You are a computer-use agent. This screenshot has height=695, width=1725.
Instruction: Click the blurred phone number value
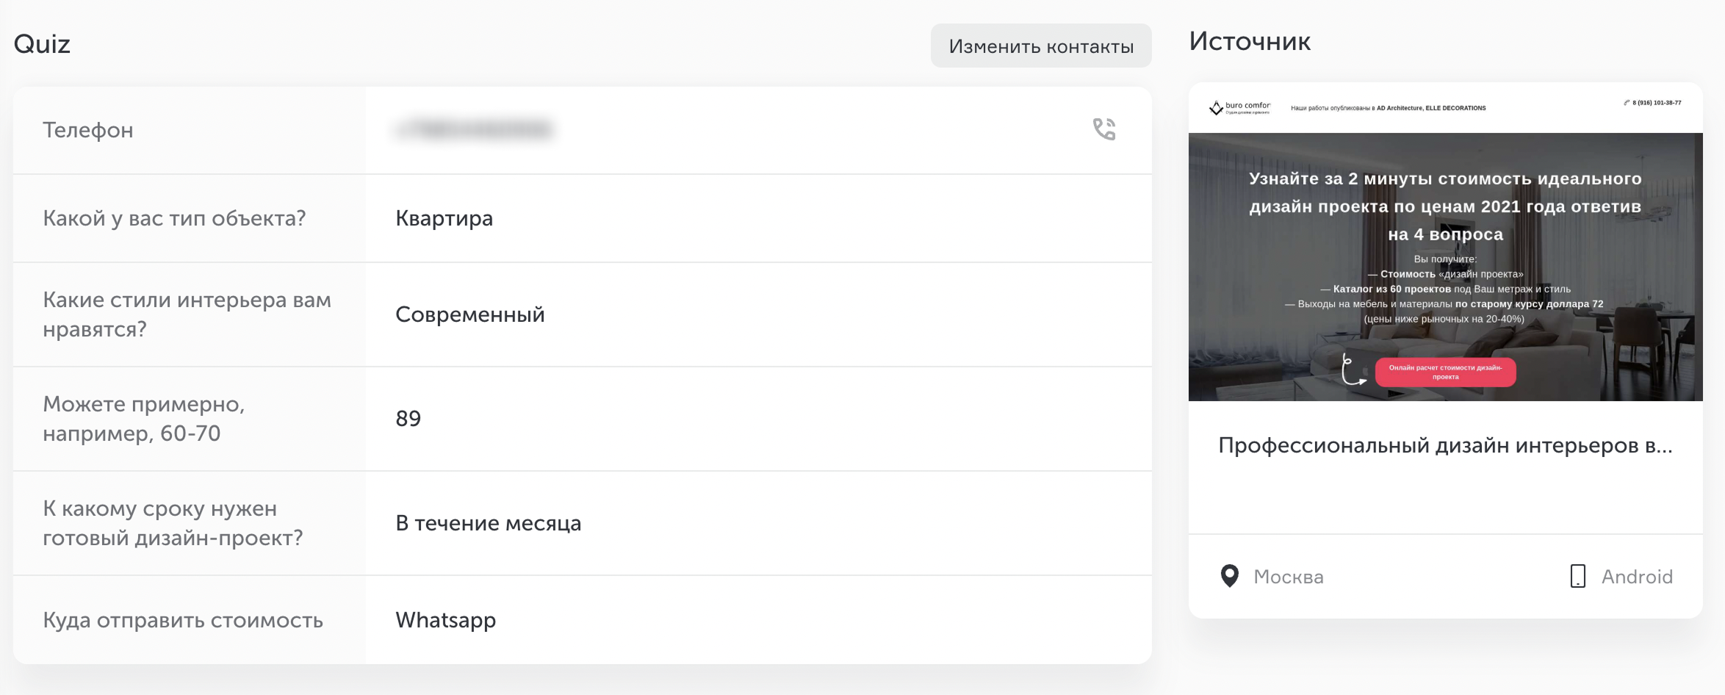tap(474, 129)
